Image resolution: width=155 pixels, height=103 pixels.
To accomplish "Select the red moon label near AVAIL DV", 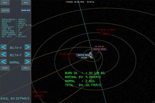I will [38, 96].
